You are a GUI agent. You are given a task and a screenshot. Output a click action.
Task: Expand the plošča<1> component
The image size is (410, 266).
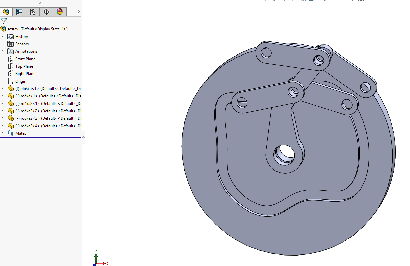click(2, 88)
